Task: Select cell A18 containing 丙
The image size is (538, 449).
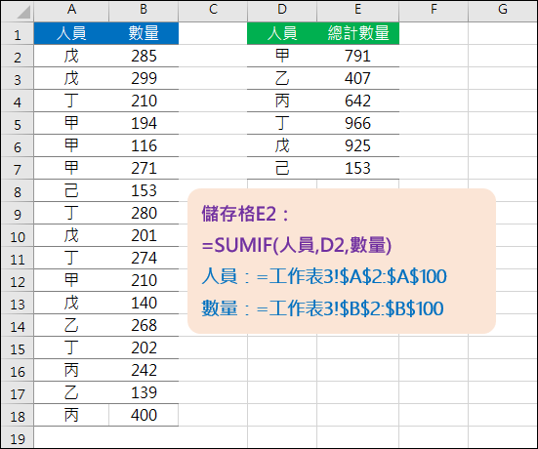Action: tap(71, 415)
